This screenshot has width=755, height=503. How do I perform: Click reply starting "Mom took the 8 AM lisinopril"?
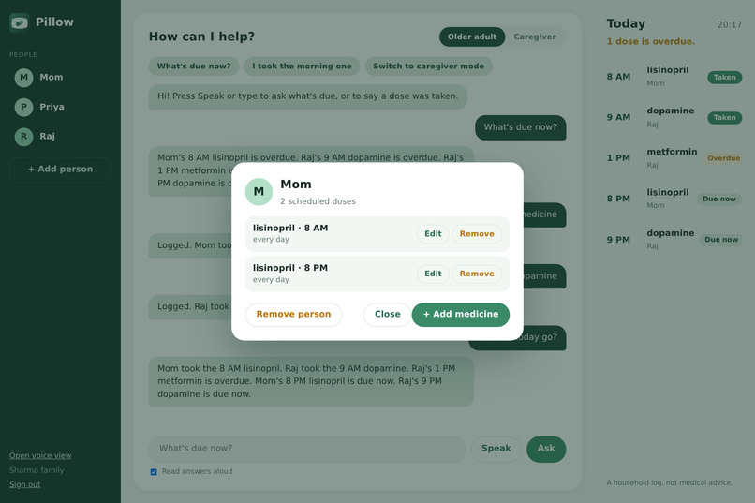click(311, 382)
